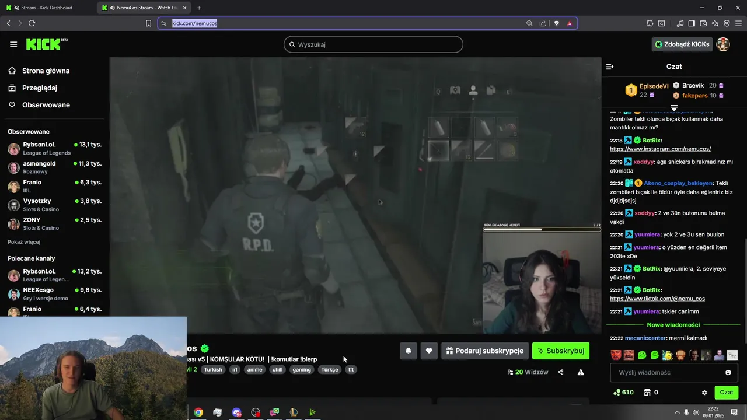747x420 pixels.
Task: Switch to Stream - Kick Dashboard tab
Action: 48,8
